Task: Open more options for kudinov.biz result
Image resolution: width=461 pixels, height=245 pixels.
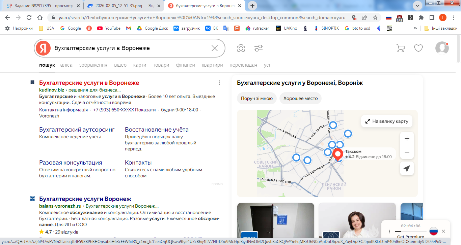Action: 219,83
